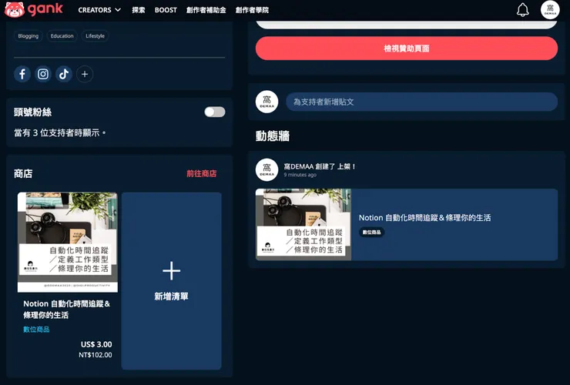This screenshot has height=385, width=570.
Task: Click the shop product title Notion 自動化時間追蹤
Action: coord(66,309)
